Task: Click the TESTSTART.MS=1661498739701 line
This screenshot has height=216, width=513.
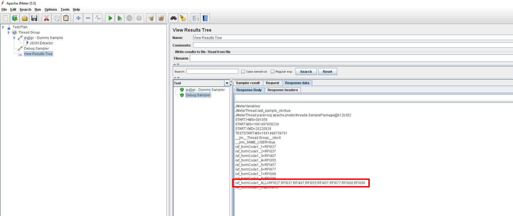Action: click(x=261, y=133)
